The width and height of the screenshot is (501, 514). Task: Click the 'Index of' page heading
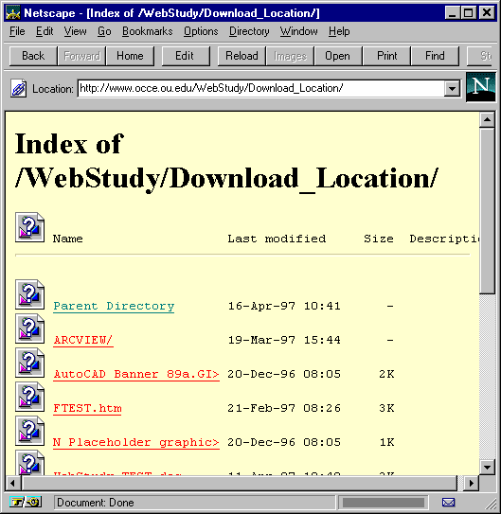click(69, 144)
